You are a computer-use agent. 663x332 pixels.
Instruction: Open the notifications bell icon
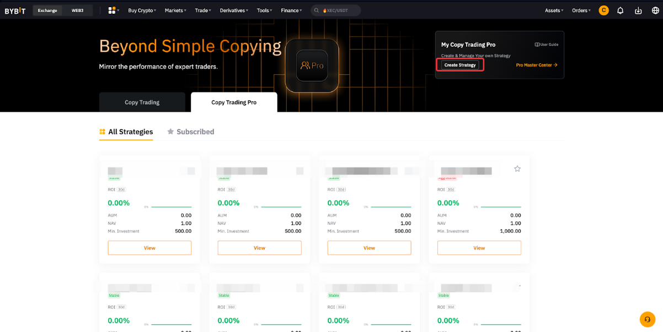coord(620,10)
